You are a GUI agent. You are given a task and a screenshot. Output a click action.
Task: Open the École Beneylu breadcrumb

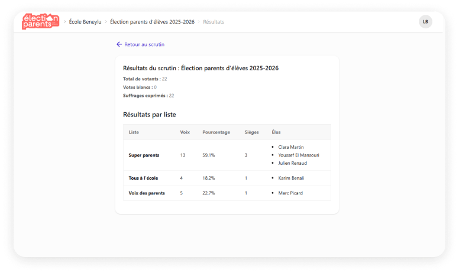tap(85, 22)
